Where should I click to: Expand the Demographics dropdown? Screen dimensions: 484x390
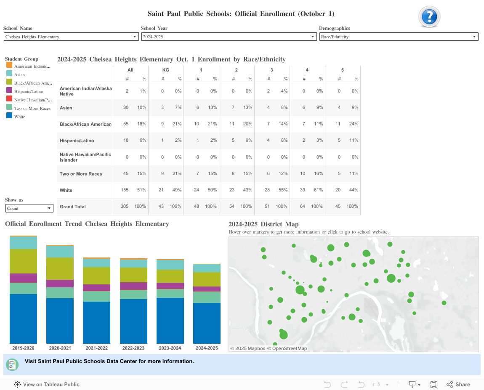point(474,37)
